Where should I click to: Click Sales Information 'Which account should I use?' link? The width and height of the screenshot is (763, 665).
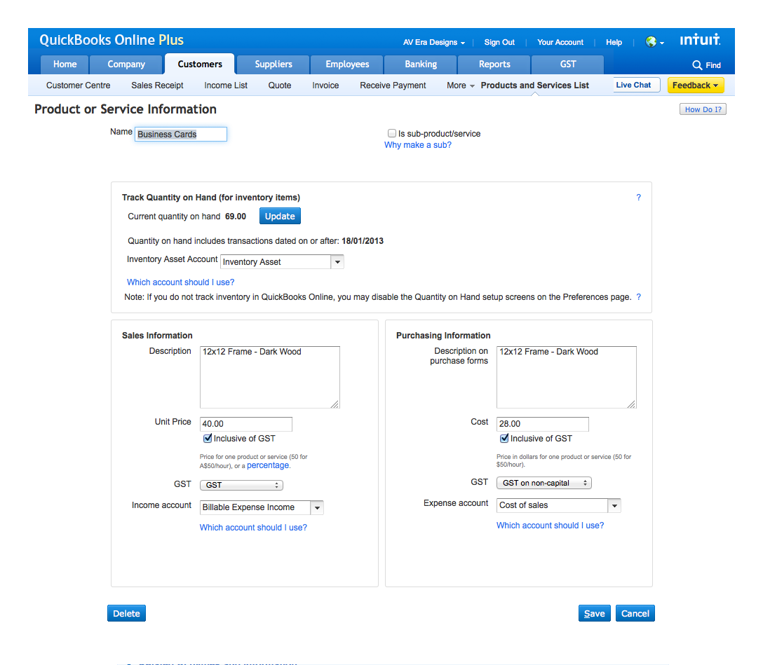click(253, 528)
